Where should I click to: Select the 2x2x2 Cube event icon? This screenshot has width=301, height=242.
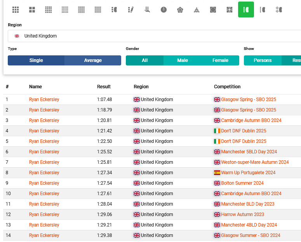(x=32, y=10)
